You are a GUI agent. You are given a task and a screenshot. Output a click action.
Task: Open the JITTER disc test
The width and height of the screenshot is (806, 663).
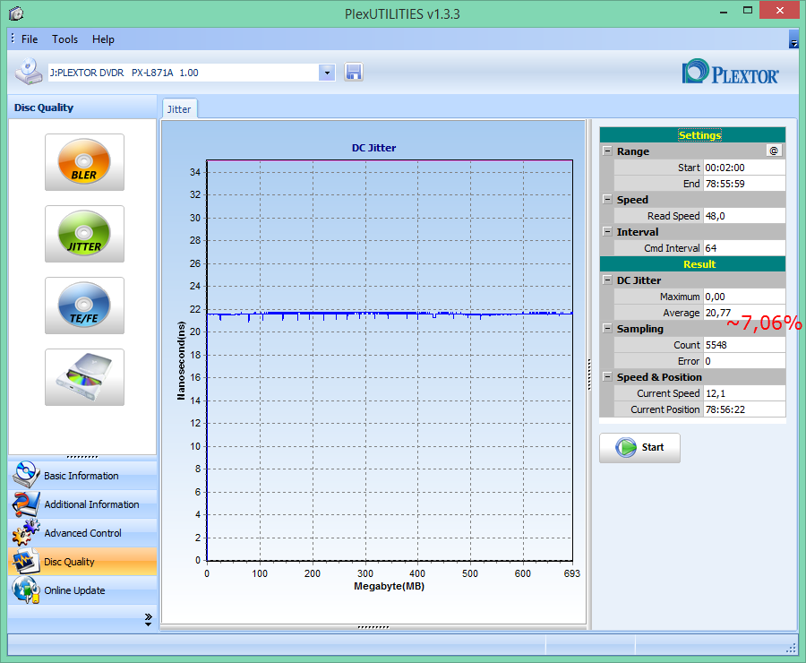84,234
